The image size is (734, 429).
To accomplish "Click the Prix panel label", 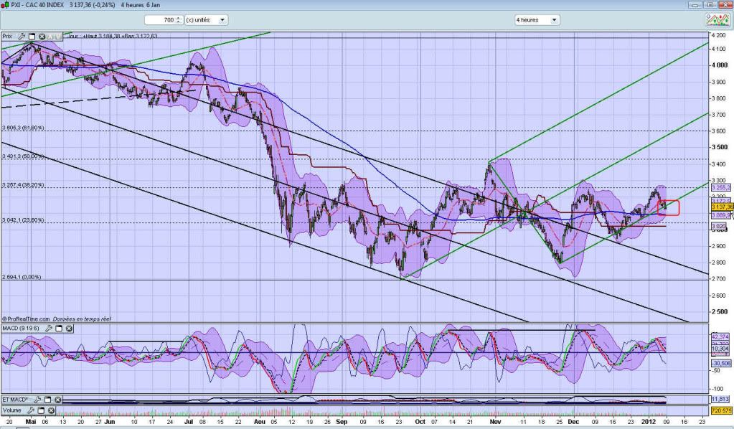I will click(8, 36).
